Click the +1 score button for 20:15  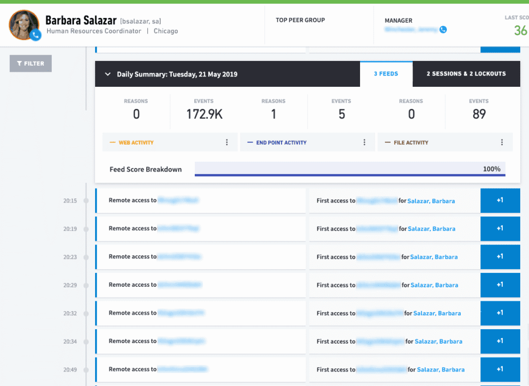coord(500,200)
